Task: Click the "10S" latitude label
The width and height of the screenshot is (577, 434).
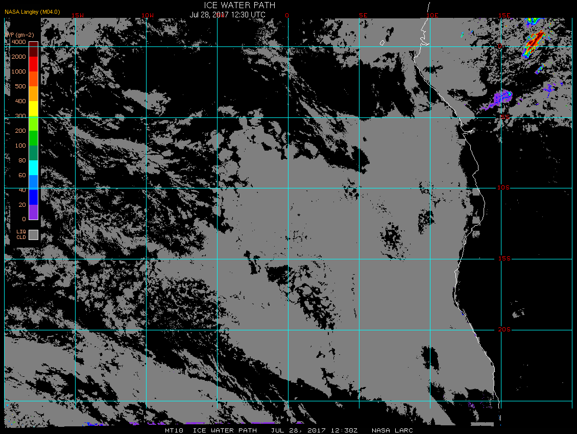Action: pyautogui.click(x=503, y=188)
